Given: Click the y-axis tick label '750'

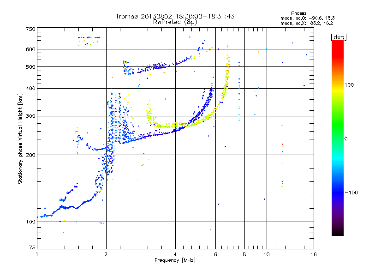Looking at the screenshot, I should (30, 30).
